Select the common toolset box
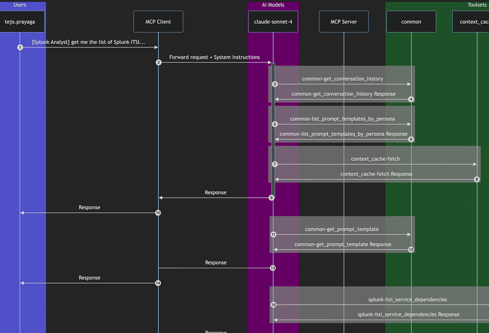 tap(411, 21)
